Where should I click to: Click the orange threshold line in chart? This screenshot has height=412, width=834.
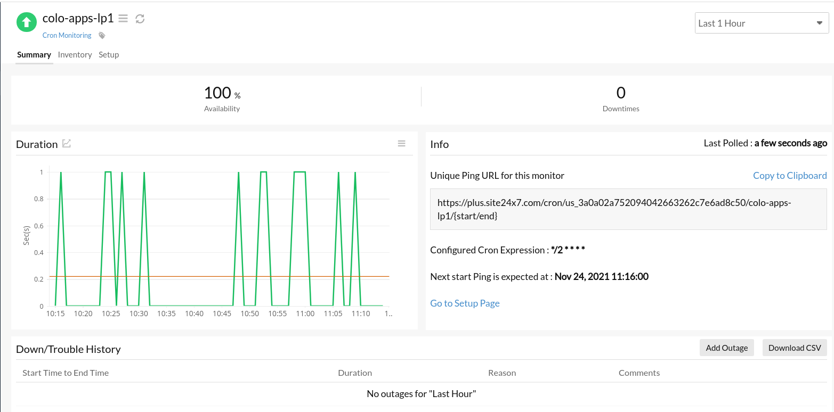click(x=219, y=276)
